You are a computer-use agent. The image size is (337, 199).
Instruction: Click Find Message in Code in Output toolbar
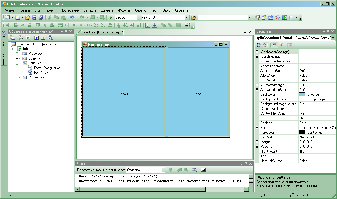pyautogui.click(x=171, y=170)
